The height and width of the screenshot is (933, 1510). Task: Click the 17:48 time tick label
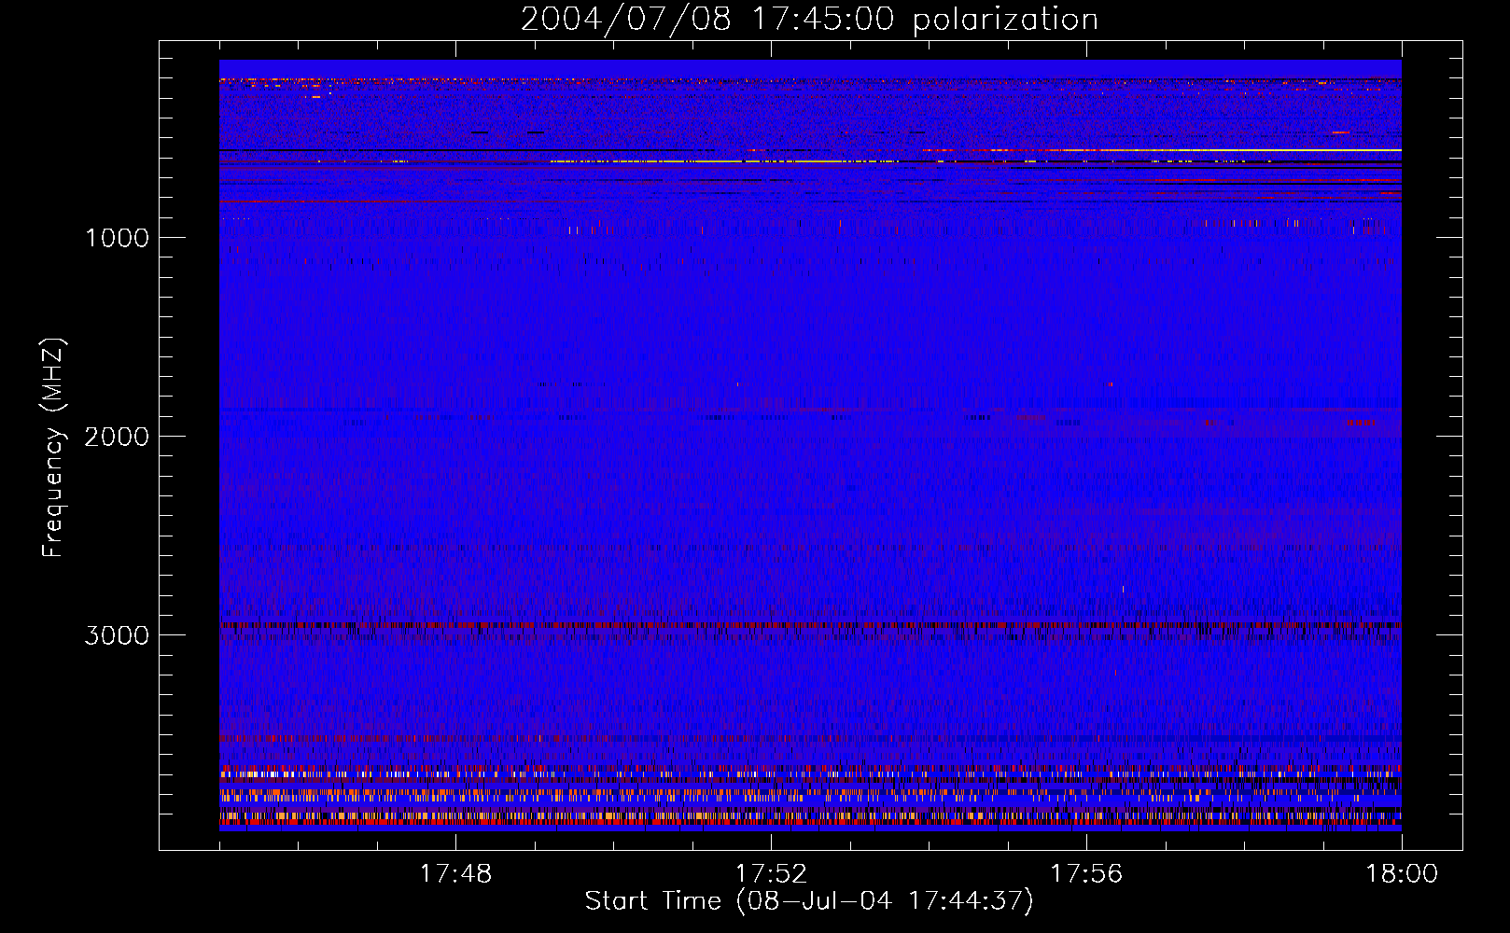tap(455, 874)
